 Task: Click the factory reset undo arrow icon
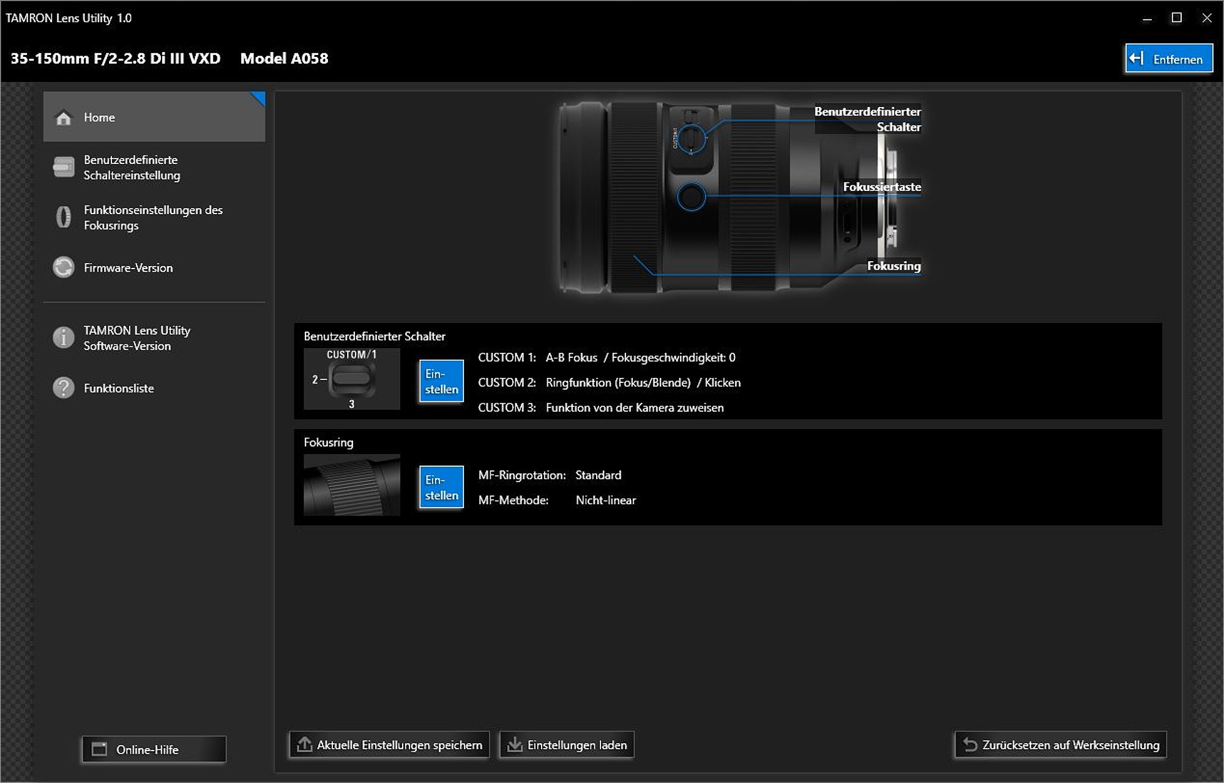click(x=970, y=744)
